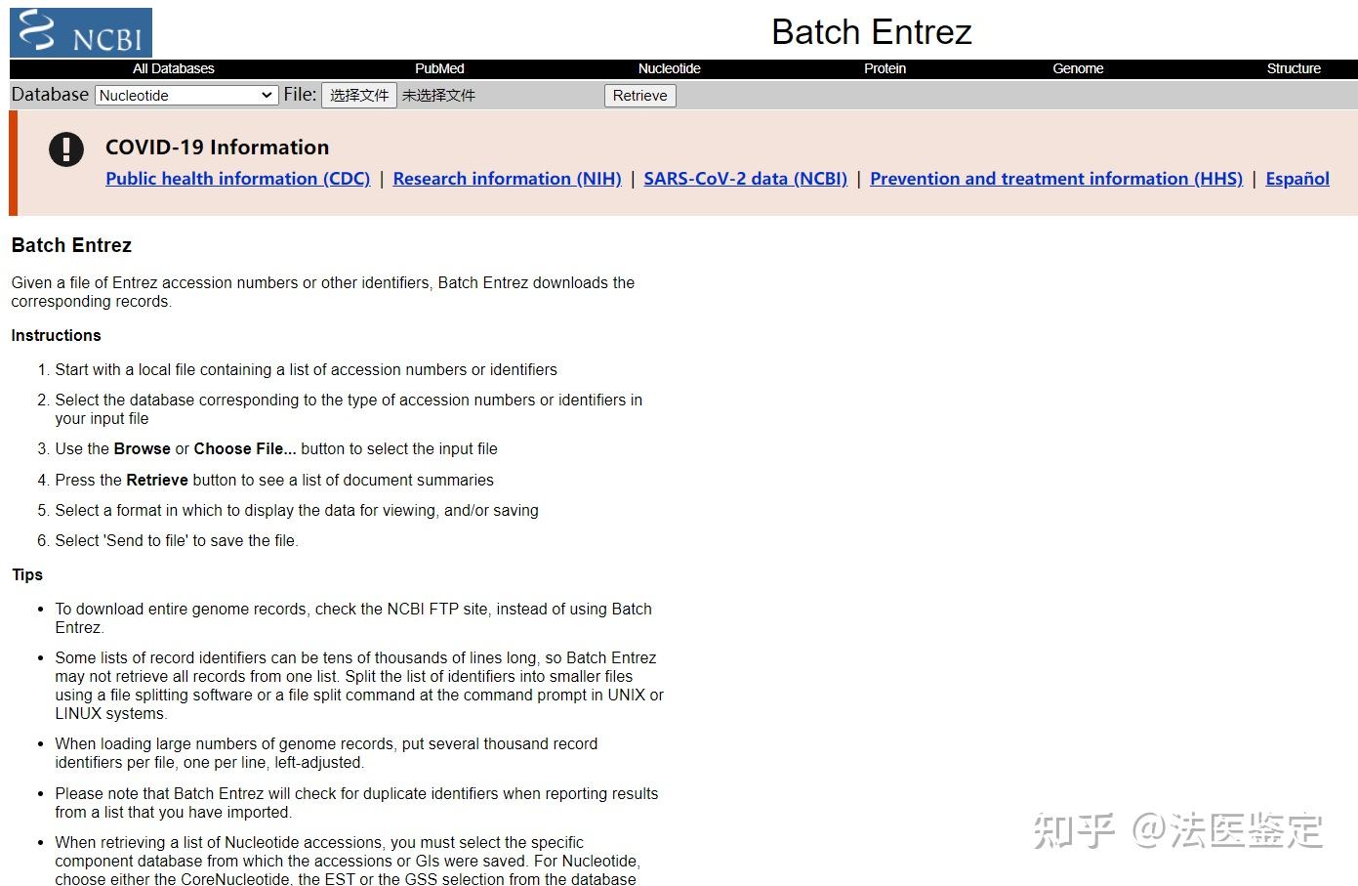Click the 未选择文件 file status text
This screenshot has height=886, width=1358.
coord(438,95)
